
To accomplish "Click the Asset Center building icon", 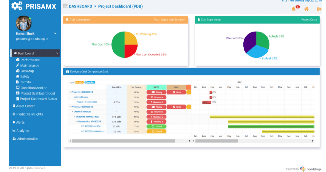I will coord(14,106).
